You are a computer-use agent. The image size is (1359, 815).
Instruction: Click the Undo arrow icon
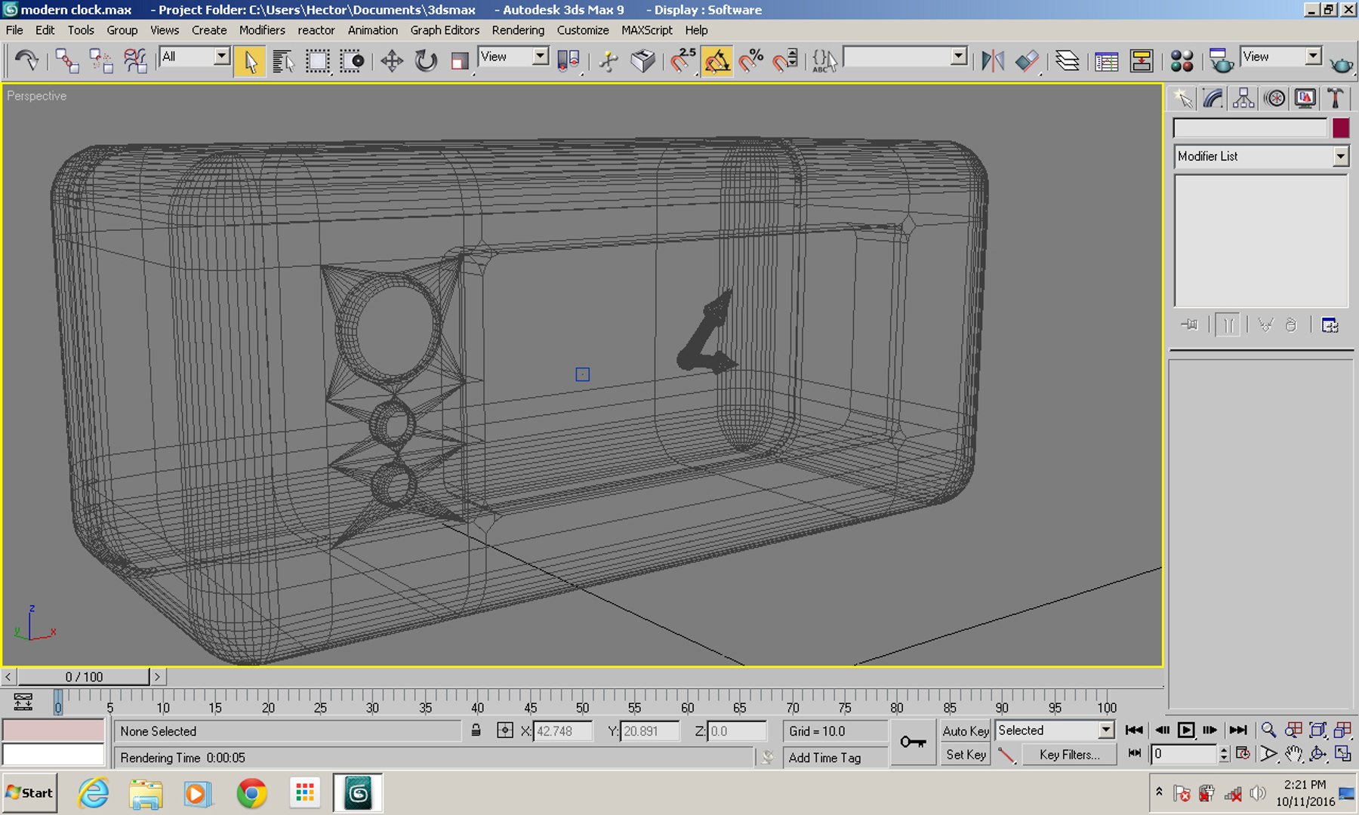(26, 60)
